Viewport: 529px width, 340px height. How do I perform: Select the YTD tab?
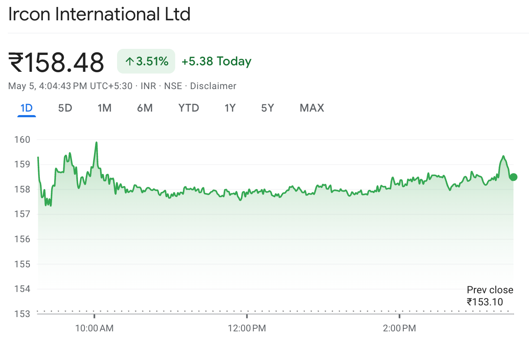[189, 108]
